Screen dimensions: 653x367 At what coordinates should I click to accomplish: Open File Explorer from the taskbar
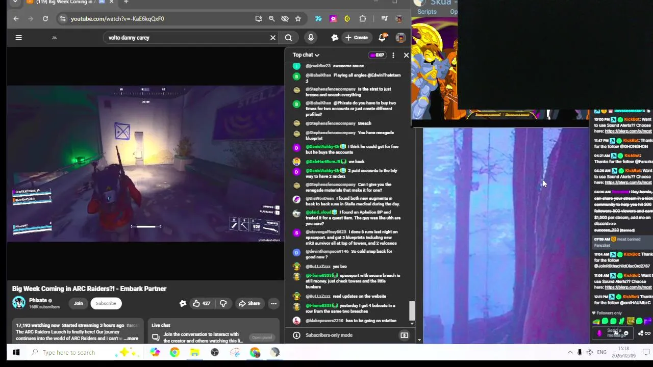[194, 352]
